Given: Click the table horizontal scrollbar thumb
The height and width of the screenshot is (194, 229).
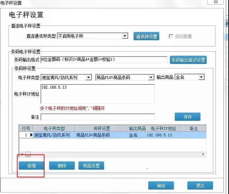Looking at the screenshot, I should [x=28, y=154].
